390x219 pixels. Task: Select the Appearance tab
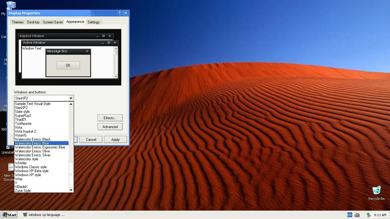coord(75,22)
